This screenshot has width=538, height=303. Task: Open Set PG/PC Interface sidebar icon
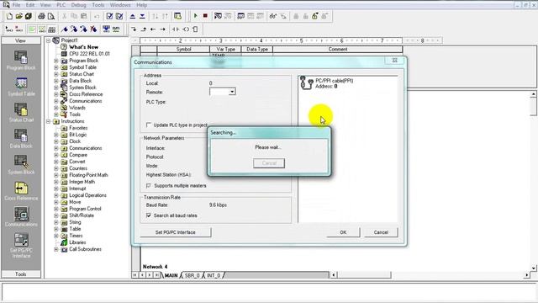pyautogui.click(x=21, y=245)
